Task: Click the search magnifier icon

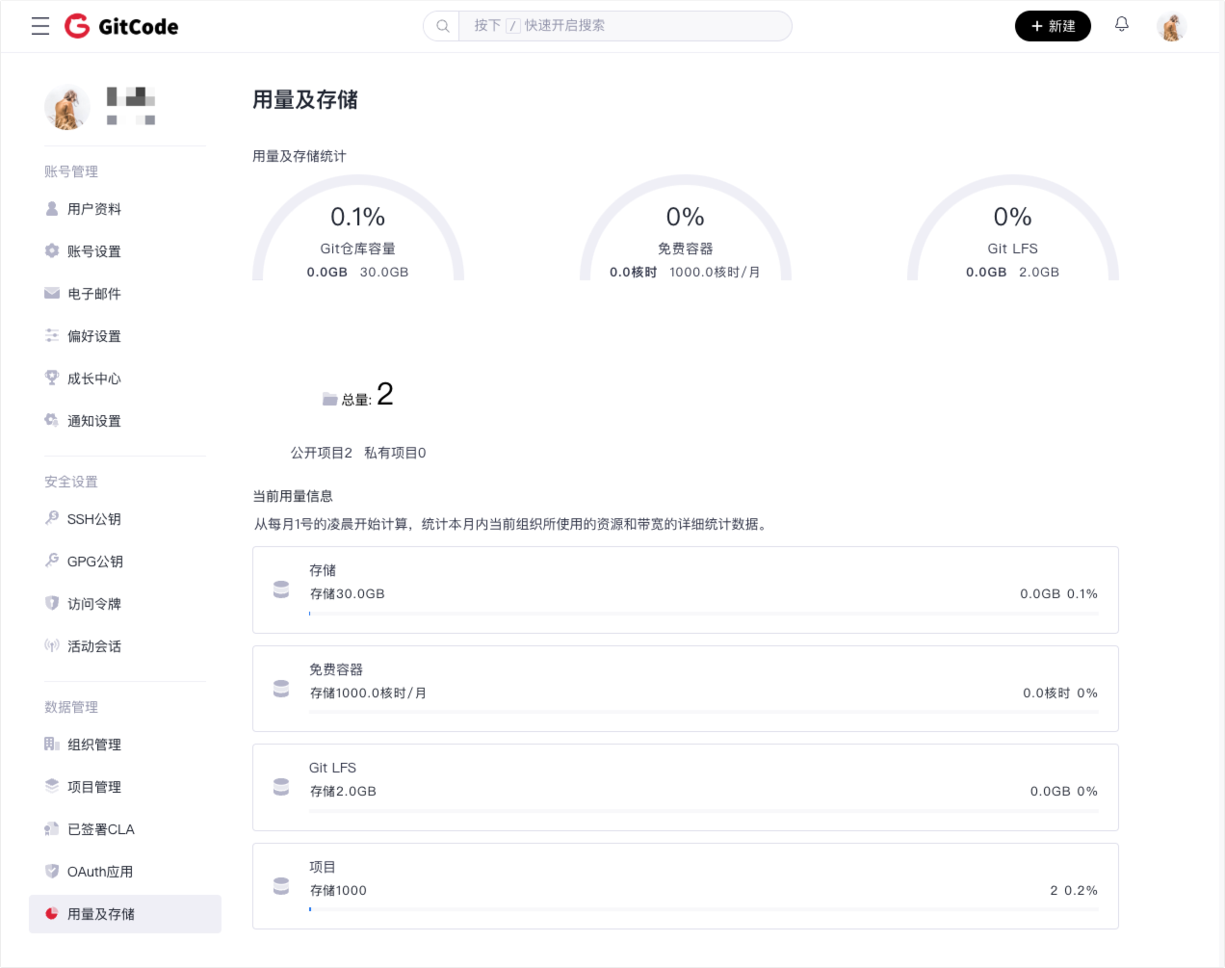Action: 443,26
